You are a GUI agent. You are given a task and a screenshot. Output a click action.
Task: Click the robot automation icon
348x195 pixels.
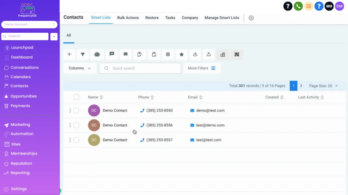[x=97, y=54]
